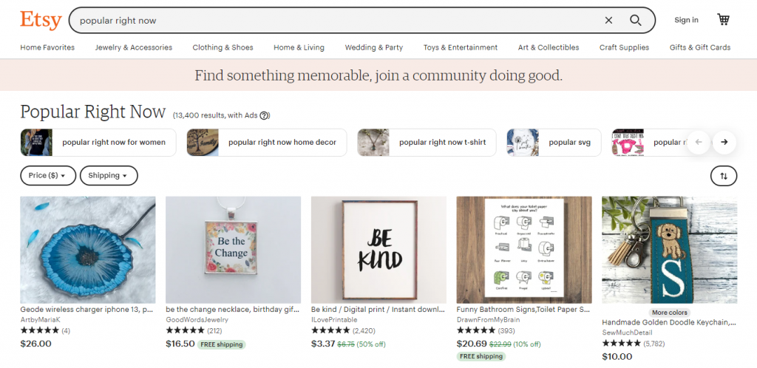Click the magnifying glass search icon
The height and width of the screenshot is (368, 757).
(635, 21)
